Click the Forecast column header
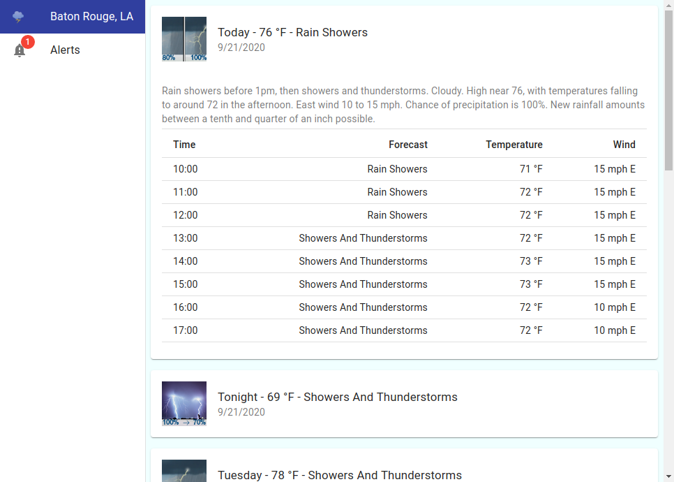Image resolution: width=674 pixels, height=482 pixels. 408,145
